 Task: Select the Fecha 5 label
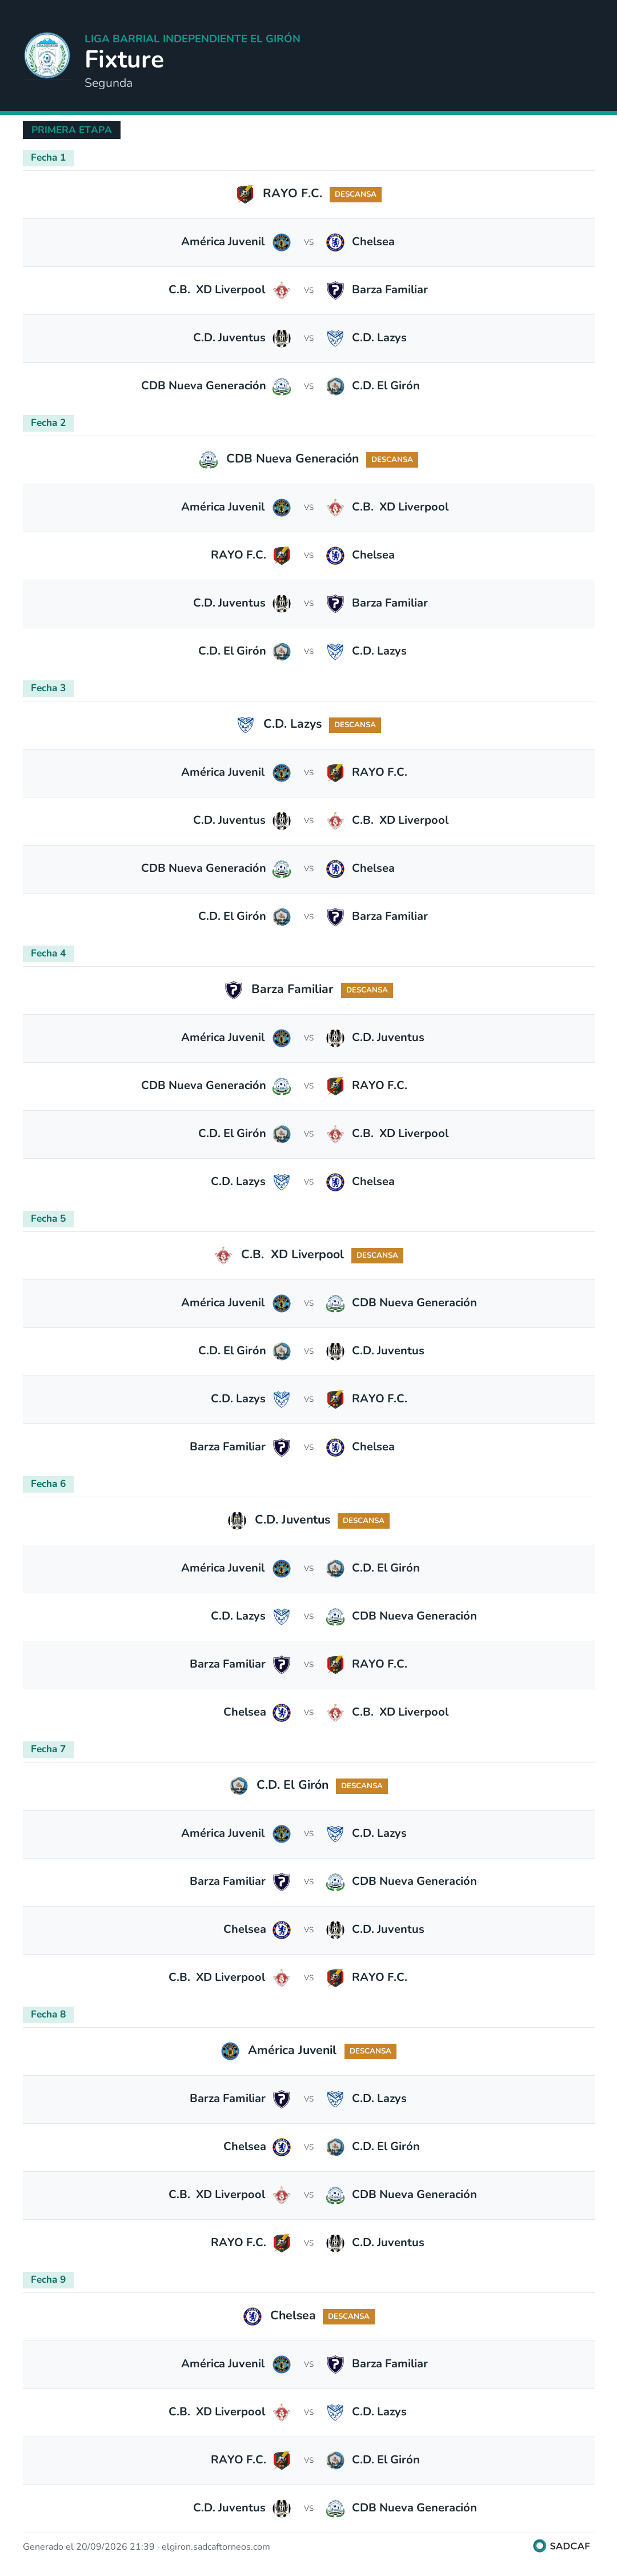point(48,1218)
